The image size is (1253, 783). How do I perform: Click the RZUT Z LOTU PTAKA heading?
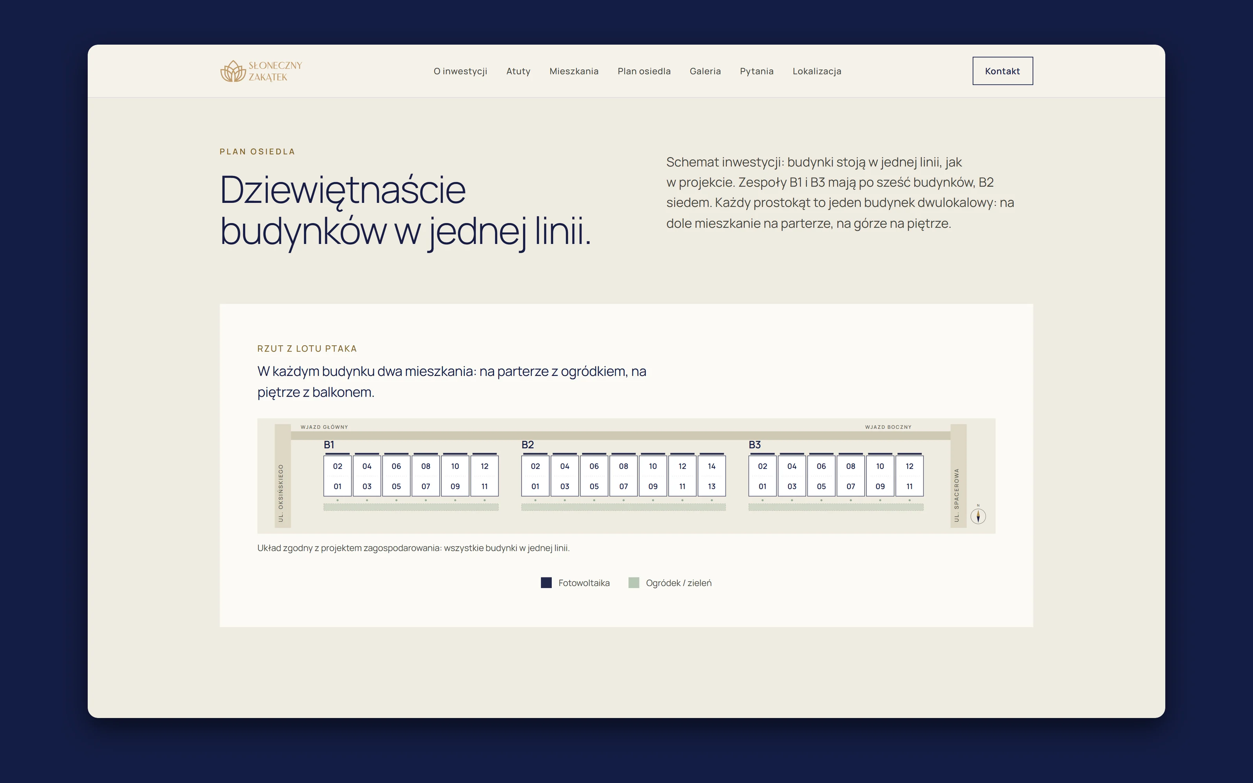(307, 348)
